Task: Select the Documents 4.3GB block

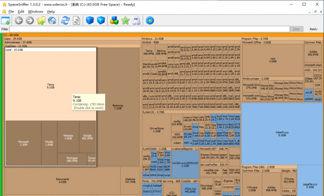Action: [62, 181]
